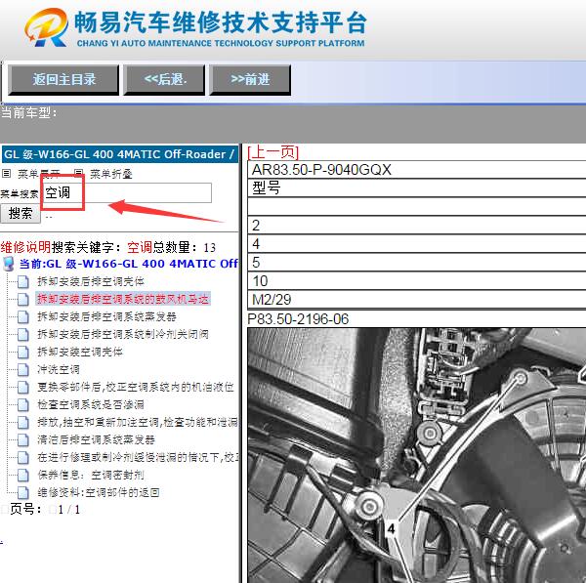
Task: Click document icon for 更换零部件后,校正空调系统内的机油液位
Action: [23, 387]
